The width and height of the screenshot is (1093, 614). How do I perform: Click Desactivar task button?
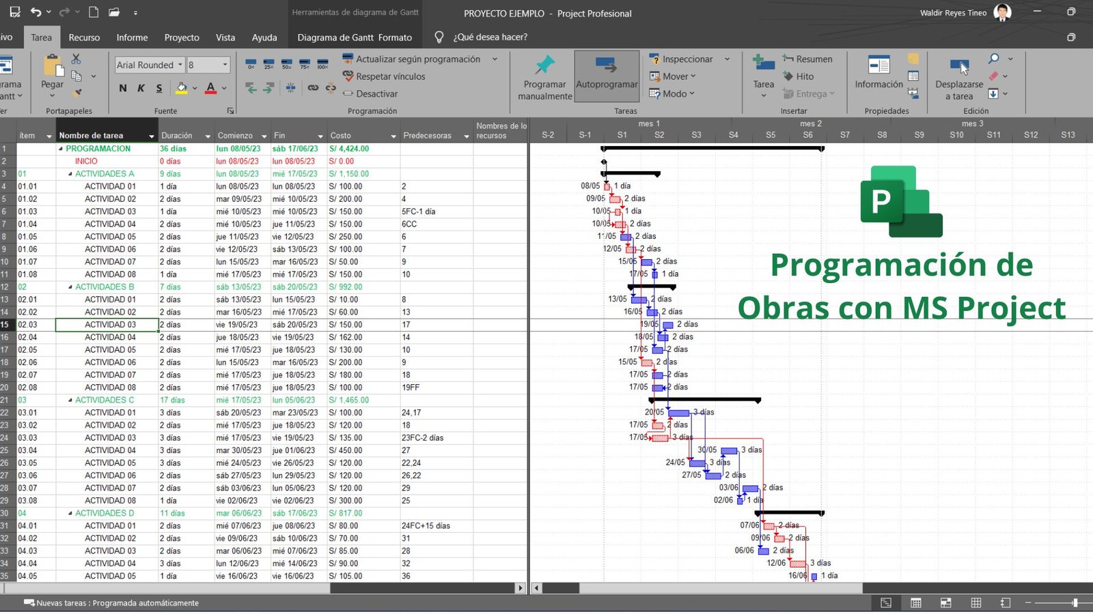click(x=370, y=93)
